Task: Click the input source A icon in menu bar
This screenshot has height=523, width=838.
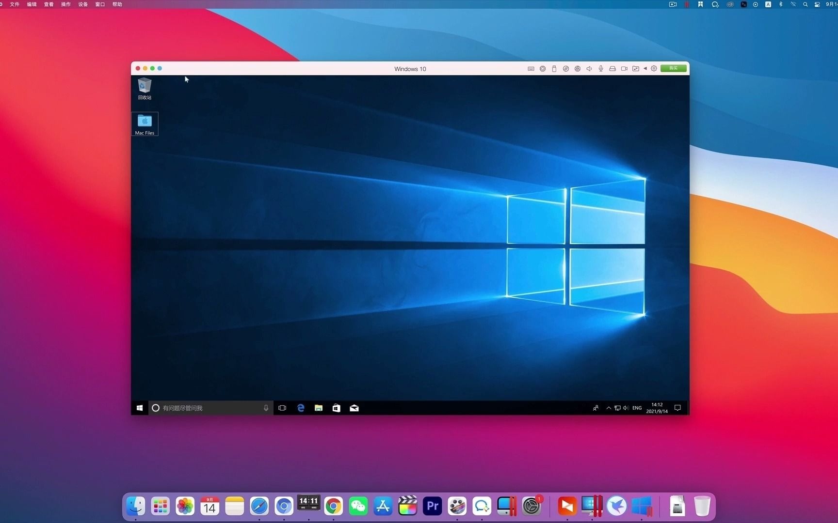Action: coord(768,4)
